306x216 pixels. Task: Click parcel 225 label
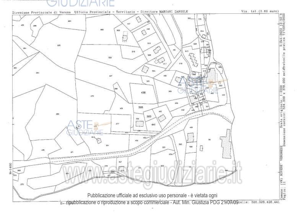coord(59,45)
